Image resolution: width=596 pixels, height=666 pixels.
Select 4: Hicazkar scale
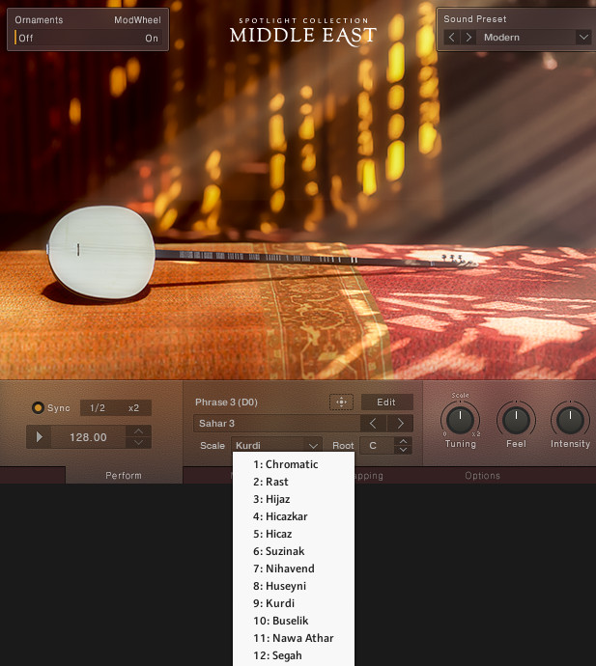294,516
